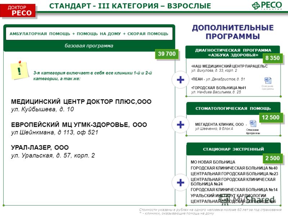Select address ул Шейнкмана, д 113, оф 521
This screenshot has width=288, height=216.
(55, 132)
